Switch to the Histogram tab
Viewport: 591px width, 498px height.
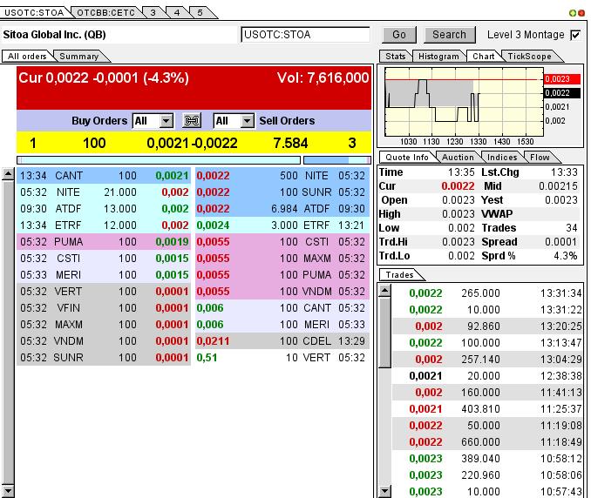point(438,57)
